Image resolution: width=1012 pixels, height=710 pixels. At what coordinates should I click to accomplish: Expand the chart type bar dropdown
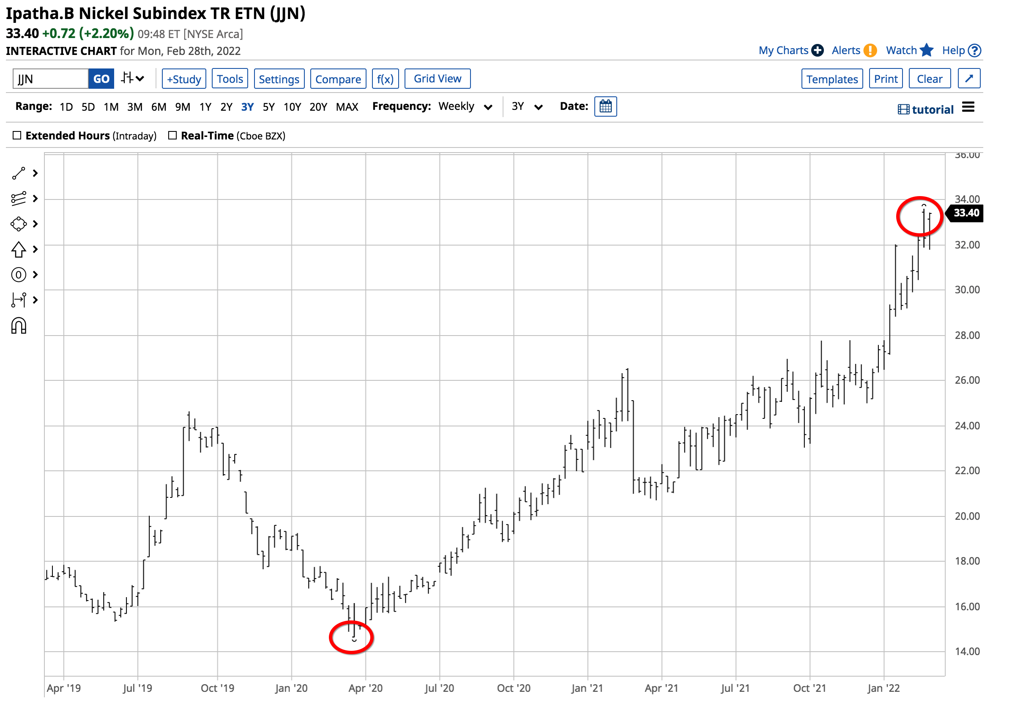point(133,79)
